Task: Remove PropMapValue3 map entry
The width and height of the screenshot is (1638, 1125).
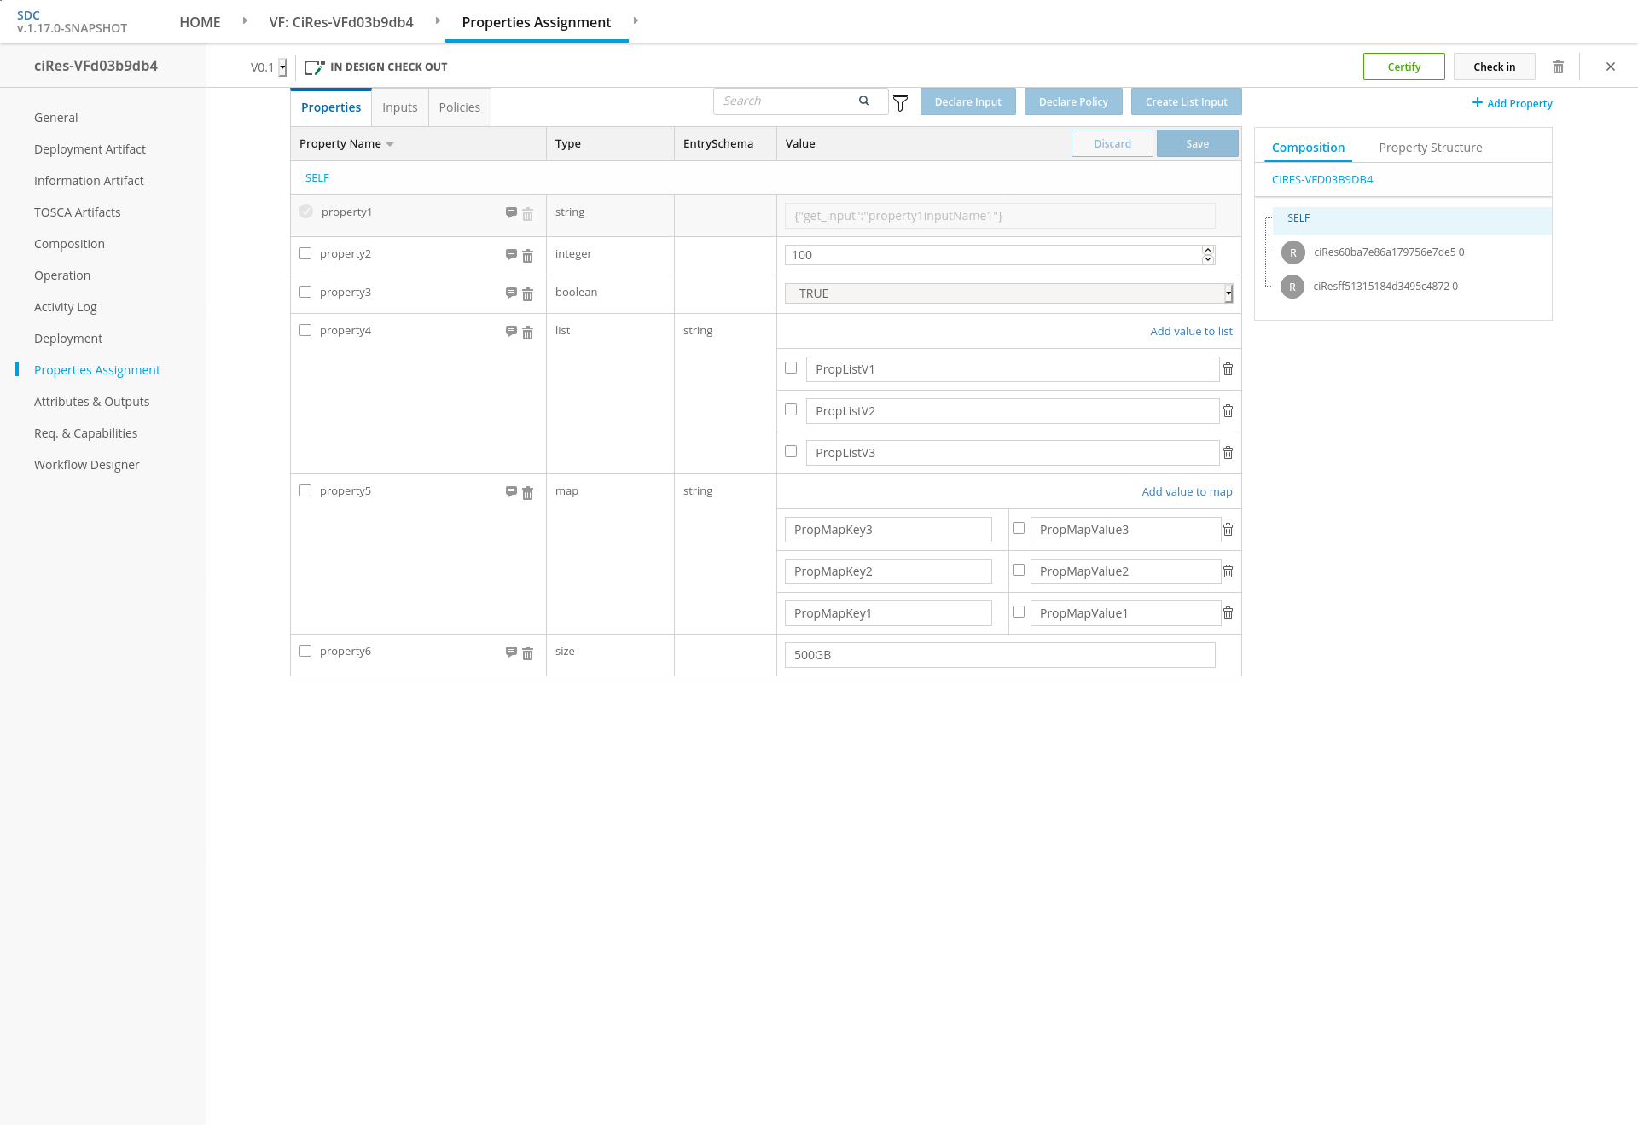Action: (1228, 529)
